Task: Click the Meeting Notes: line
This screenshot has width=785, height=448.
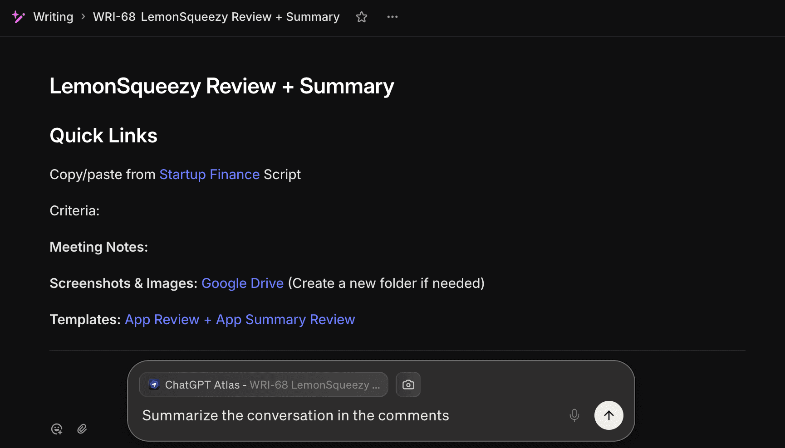Action: (98, 247)
